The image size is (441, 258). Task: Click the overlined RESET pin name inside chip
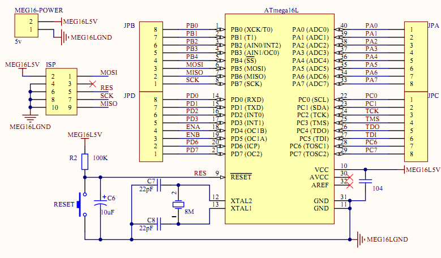(x=241, y=177)
